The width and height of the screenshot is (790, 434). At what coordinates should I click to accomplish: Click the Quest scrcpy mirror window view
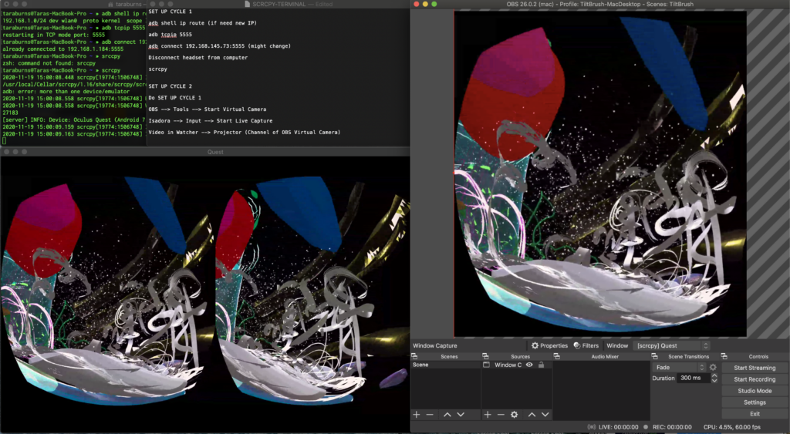[x=204, y=294]
